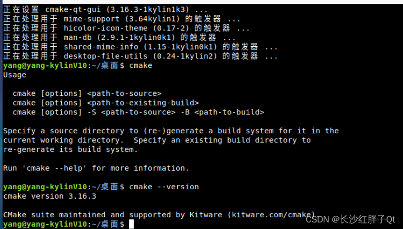This screenshot has height=229, width=403.
Task: Click the cmake-qt-gui setup line
Action: [x=105, y=10]
